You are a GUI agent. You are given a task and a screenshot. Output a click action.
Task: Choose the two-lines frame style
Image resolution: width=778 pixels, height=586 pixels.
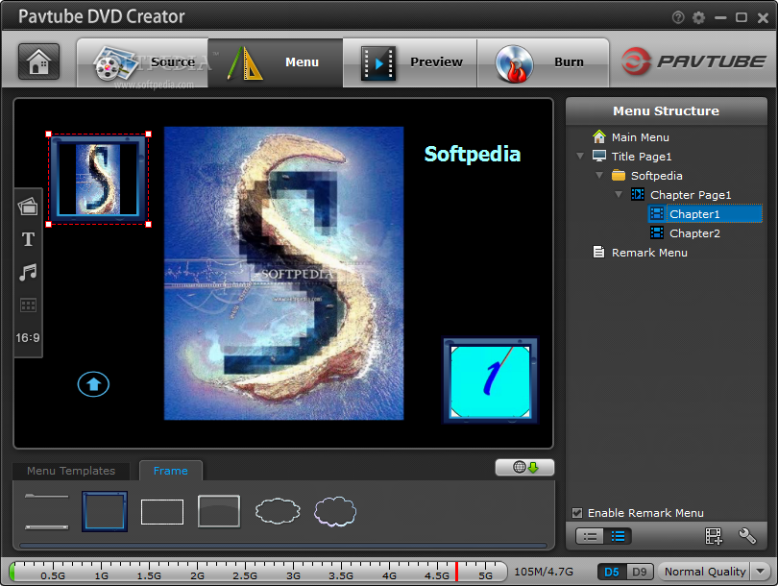point(47,512)
